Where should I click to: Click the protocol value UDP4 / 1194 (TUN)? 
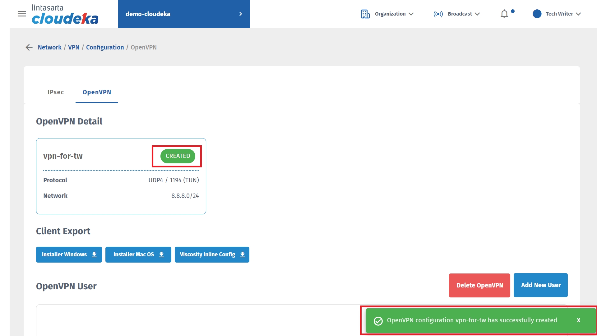174,180
